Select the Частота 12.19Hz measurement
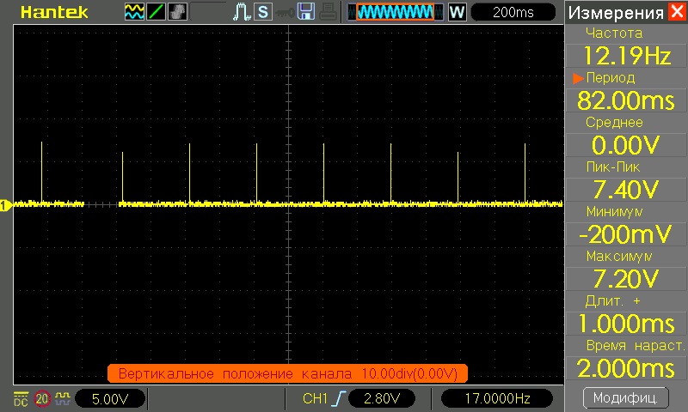This screenshot has width=688, height=412. [626, 46]
